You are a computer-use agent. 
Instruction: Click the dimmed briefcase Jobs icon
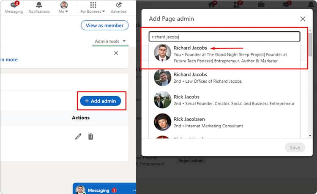[x=261, y=5]
